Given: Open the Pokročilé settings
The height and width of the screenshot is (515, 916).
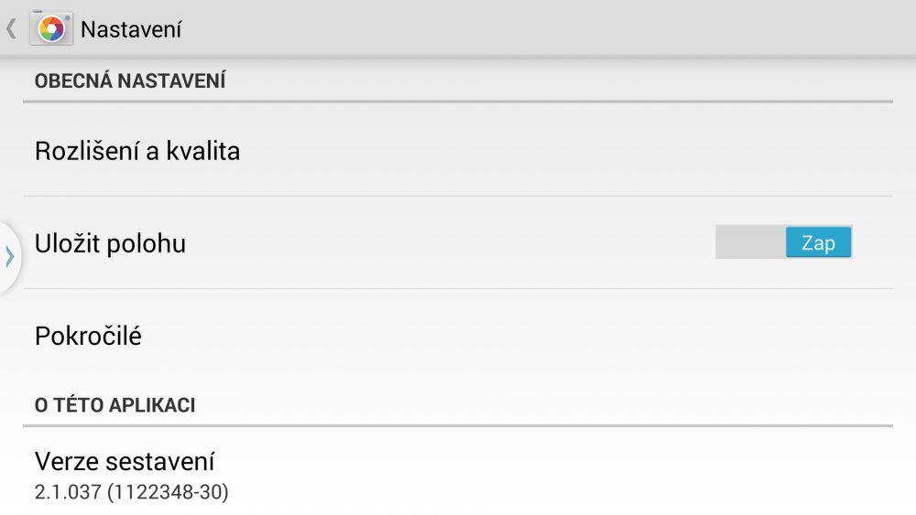Looking at the screenshot, I should point(88,336).
